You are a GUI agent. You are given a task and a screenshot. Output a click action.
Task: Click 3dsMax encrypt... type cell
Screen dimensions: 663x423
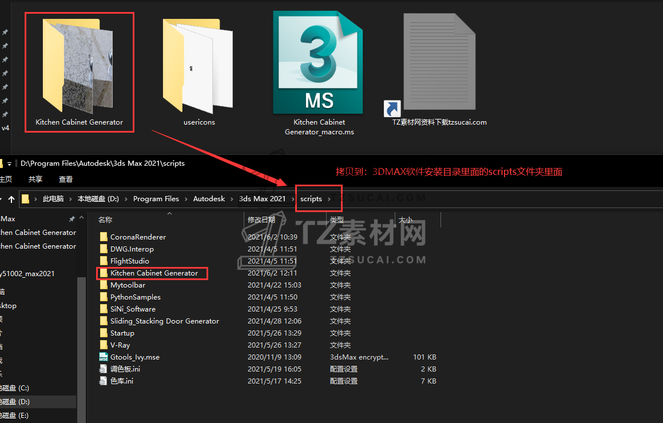359,357
